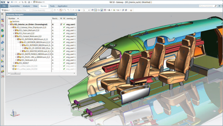The image size is (223, 126).
Task: Click the edit note icon in ECL_Interior_nx row
Action: (x=61, y=24)
